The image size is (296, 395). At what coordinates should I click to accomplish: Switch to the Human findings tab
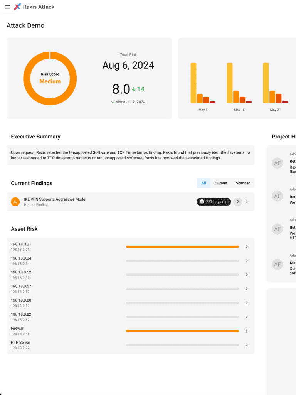pyautogui.click(x=221, y=183)
